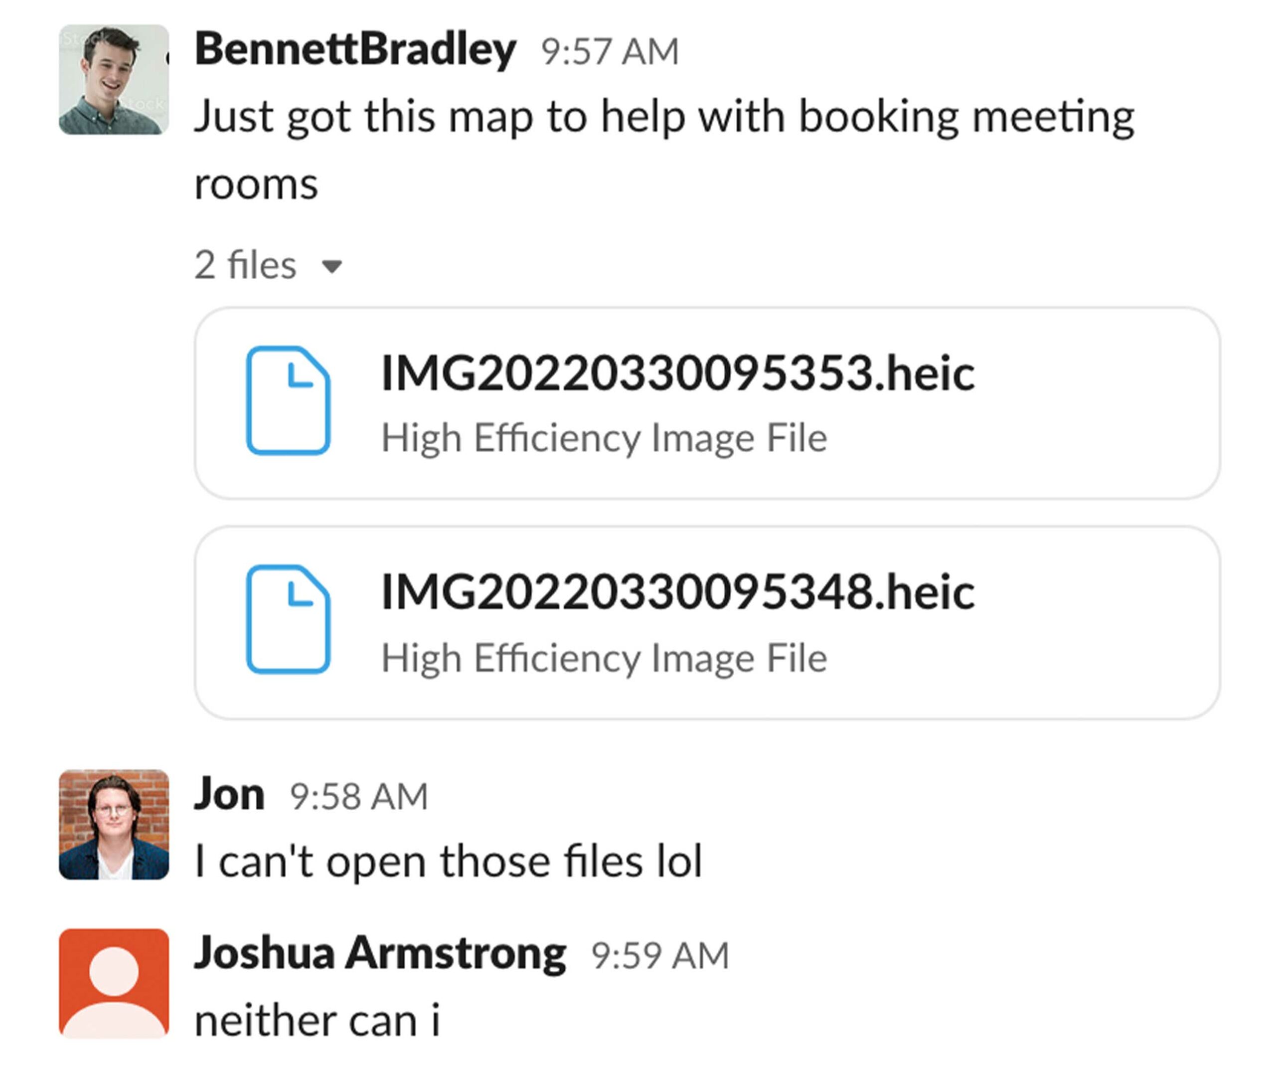Click the Joshua Armstrong sender name
Image resolution: width=1276 pixels, height=1071 pixels.
point(380,952)
